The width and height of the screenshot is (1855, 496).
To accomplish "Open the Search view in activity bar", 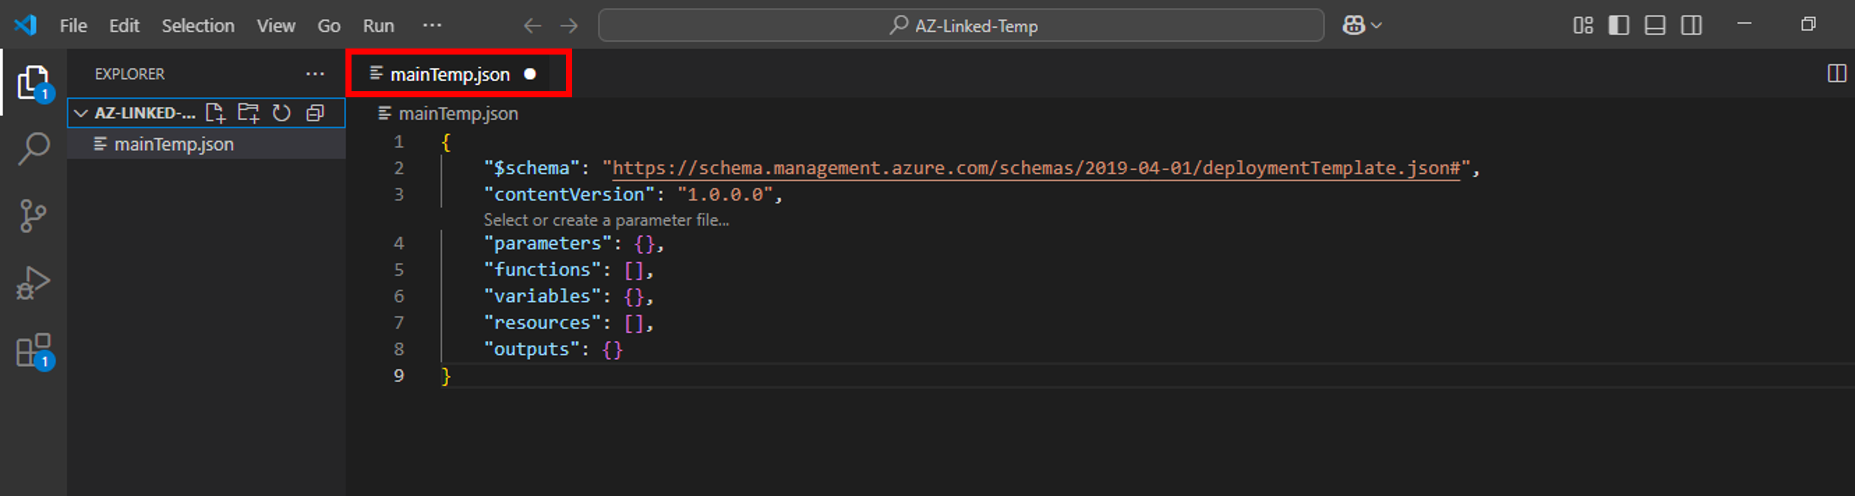I will coord(33,149).
